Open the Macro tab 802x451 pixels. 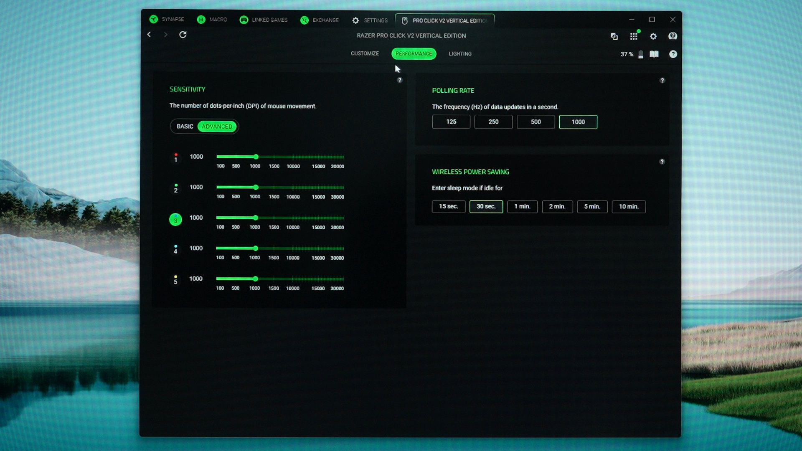[x=212, y=20]
